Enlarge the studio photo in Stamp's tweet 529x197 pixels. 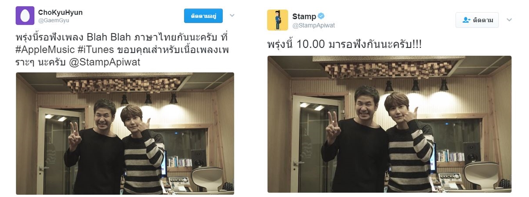click(390, 124)
